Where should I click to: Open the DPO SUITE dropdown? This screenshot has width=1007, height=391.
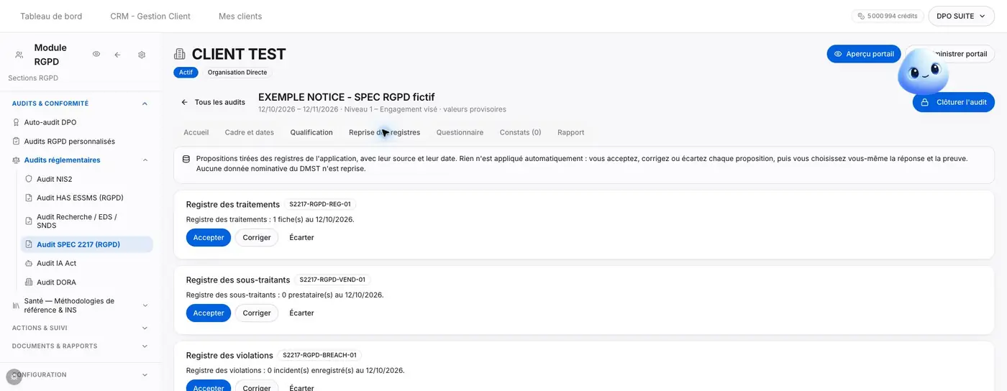pos(961,16)
